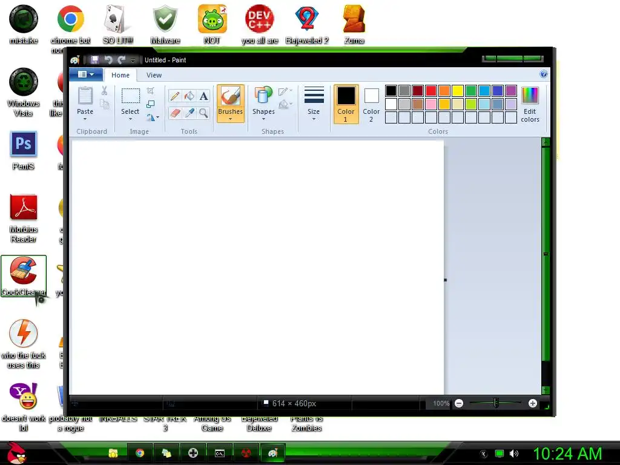620x465 pixels.
Task: Open the CockCleaner desktop icon
Action: pos(24,275)
